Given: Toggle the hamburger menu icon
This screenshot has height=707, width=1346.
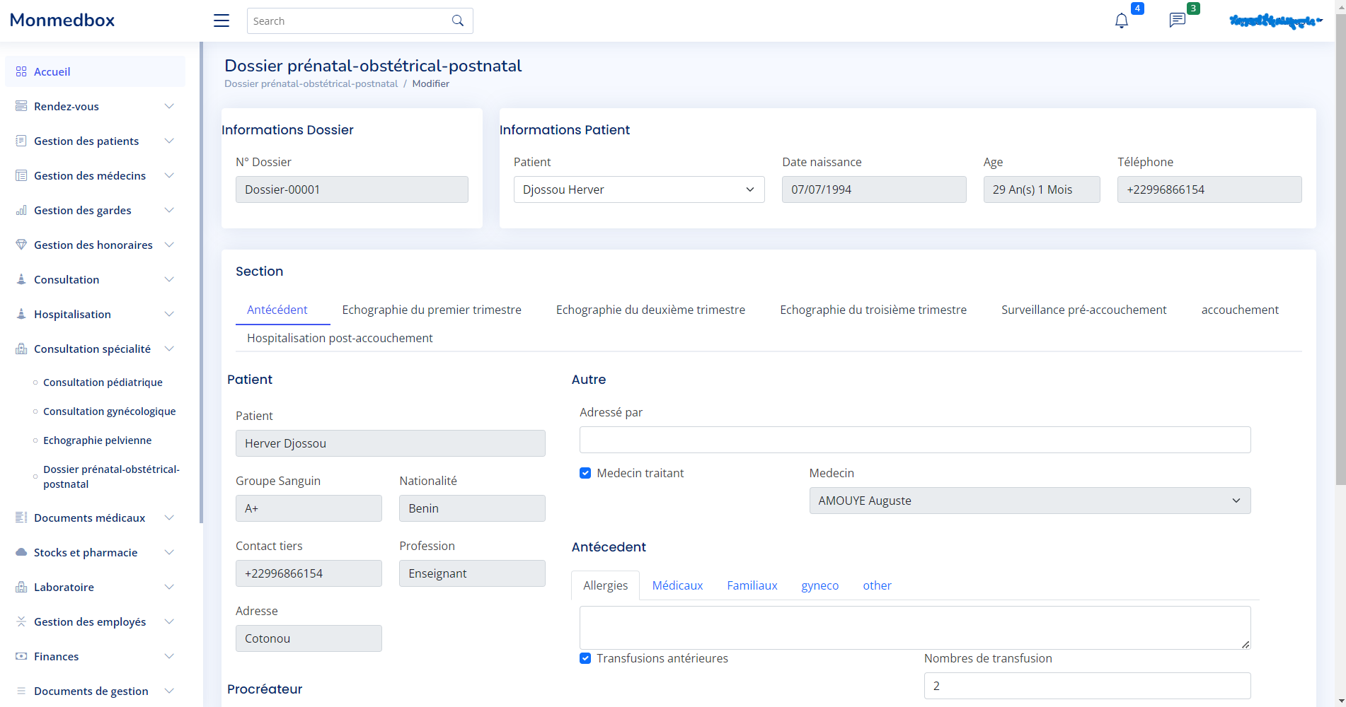Looking at the screenshot, I should (222, 21).
